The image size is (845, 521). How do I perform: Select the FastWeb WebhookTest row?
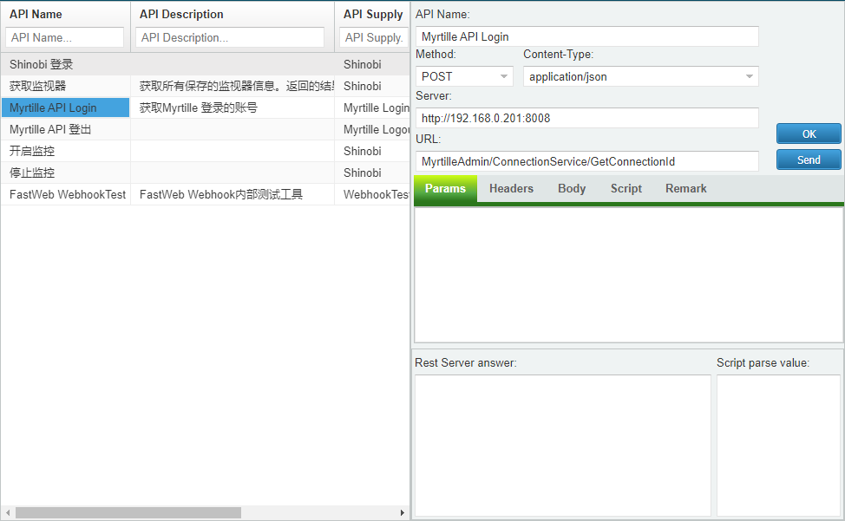(205, 194)
